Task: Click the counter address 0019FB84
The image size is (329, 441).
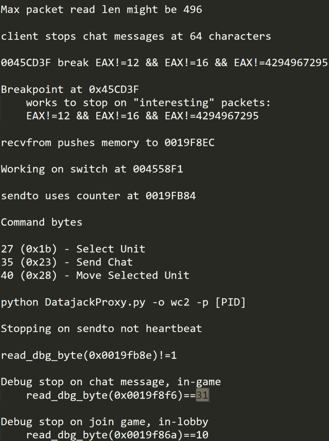Action: 171,196
